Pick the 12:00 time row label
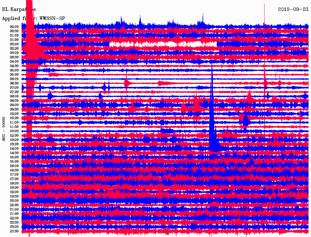The image size is (311, 237). click(15, 131)
